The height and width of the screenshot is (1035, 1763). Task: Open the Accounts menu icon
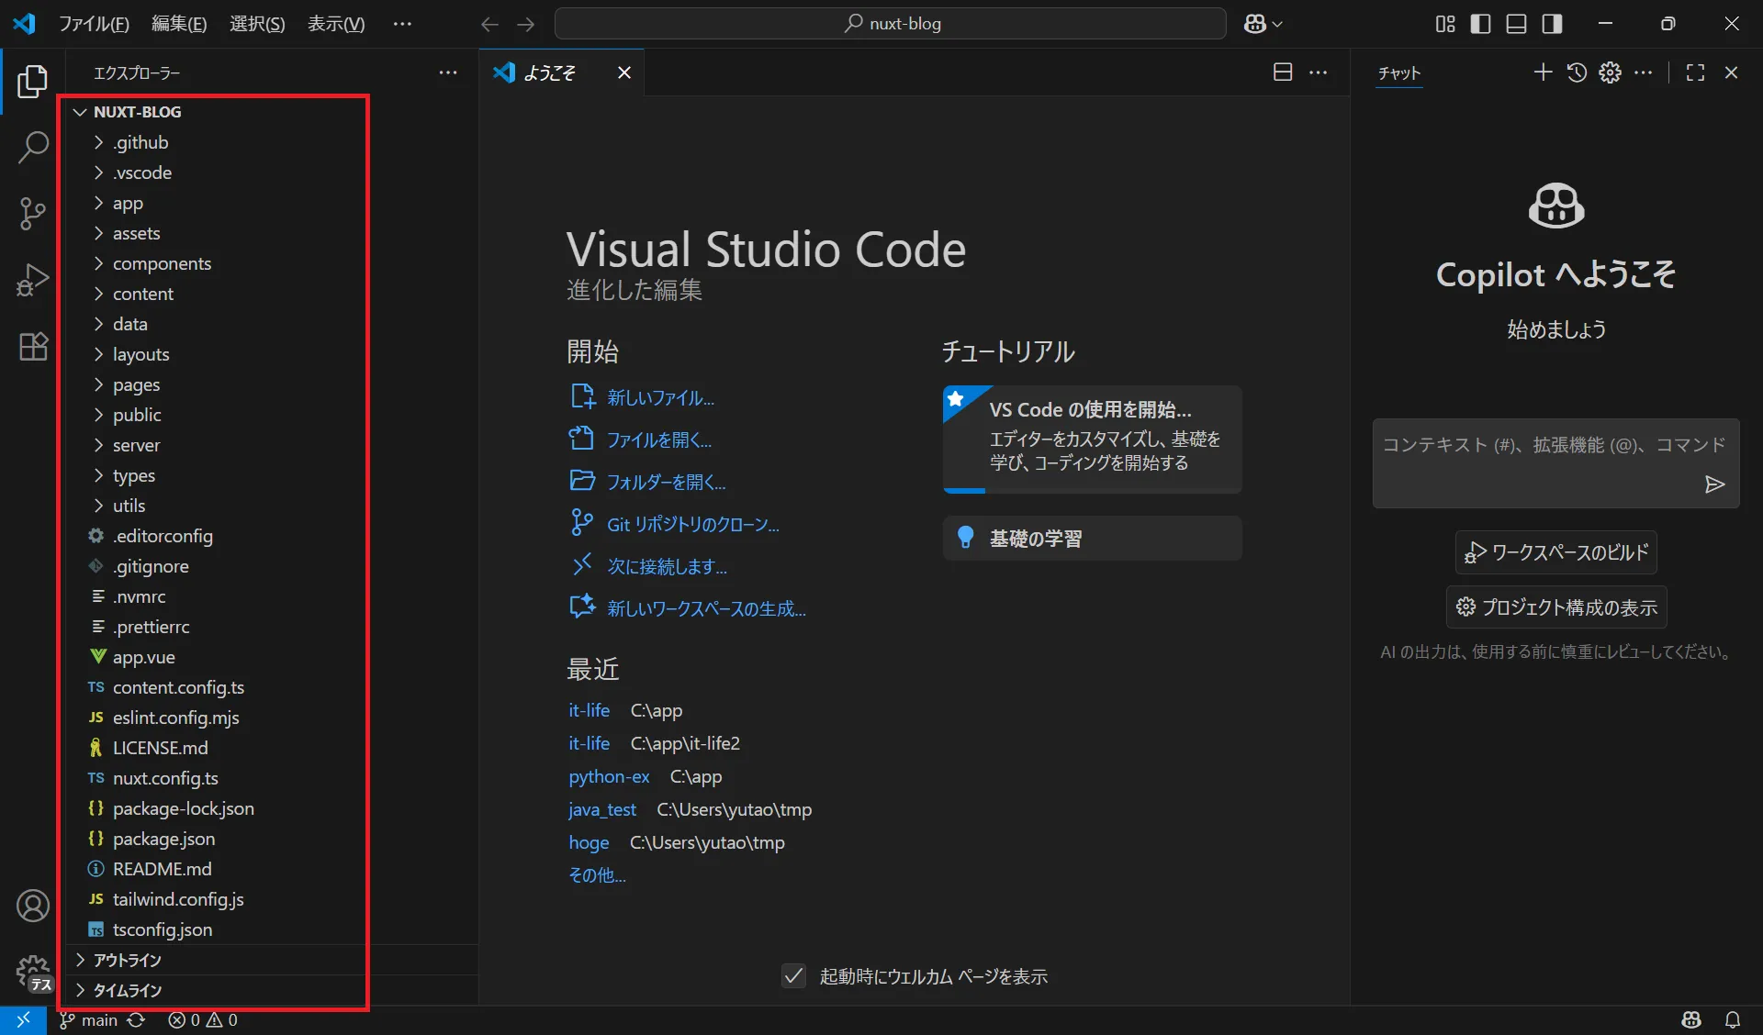(32, 906)
